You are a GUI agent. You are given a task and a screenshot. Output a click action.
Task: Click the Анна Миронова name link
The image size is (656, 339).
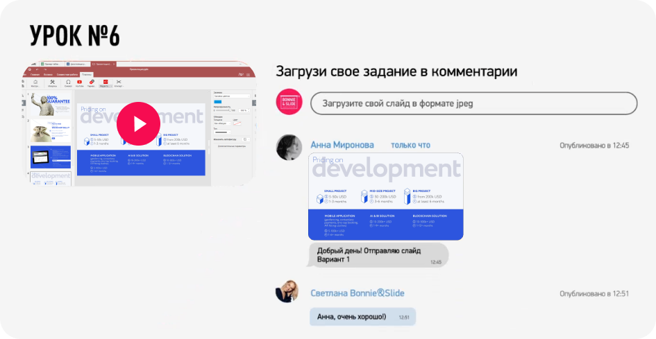(x=342, y=145)
